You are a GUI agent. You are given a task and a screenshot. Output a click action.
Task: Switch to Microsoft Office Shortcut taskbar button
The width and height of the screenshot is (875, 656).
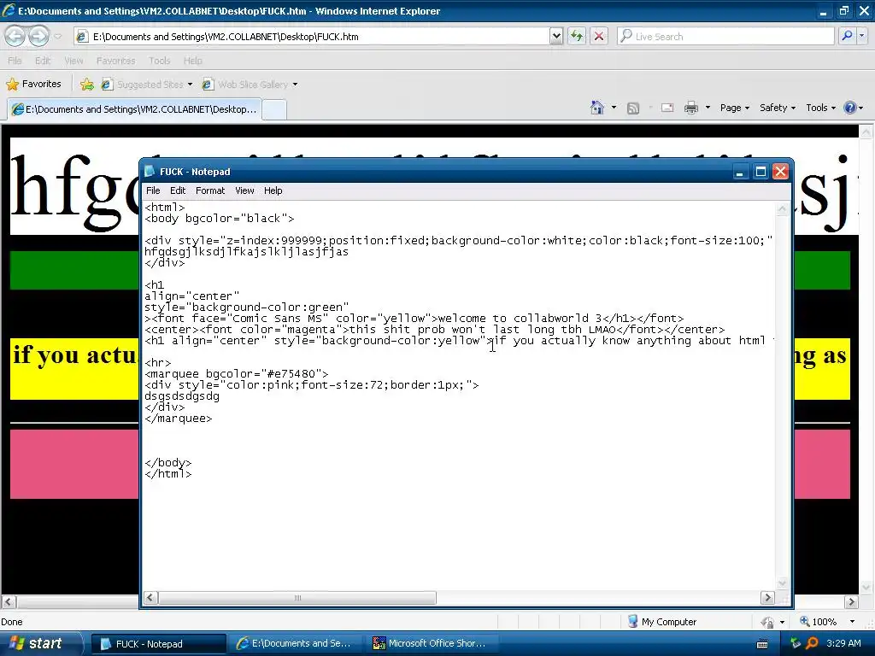[x=432, y=644]
